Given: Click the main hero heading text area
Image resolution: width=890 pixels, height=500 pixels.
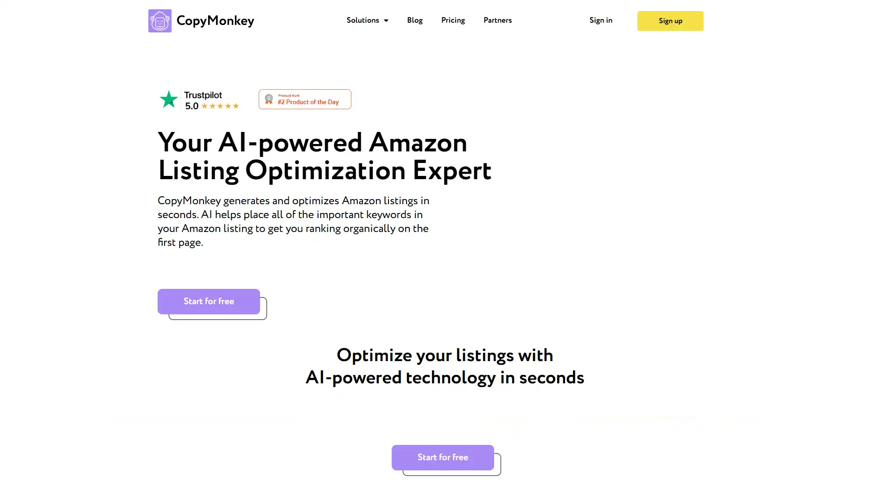Looking at the screenshot, I should click(x=324, y=156).
